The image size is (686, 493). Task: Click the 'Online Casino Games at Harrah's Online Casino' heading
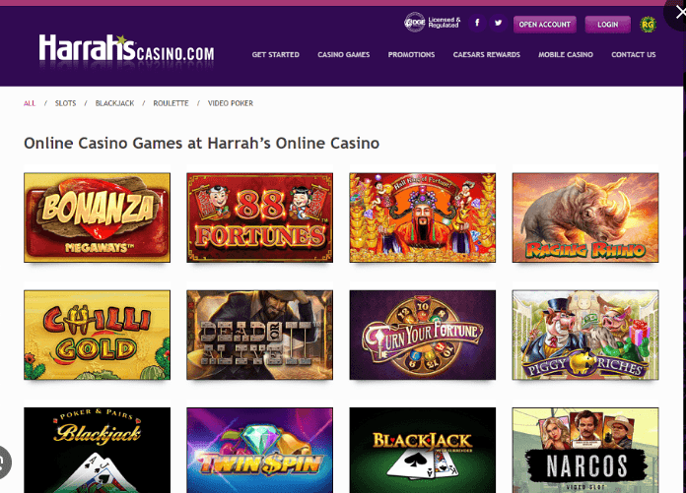[202, 144]
